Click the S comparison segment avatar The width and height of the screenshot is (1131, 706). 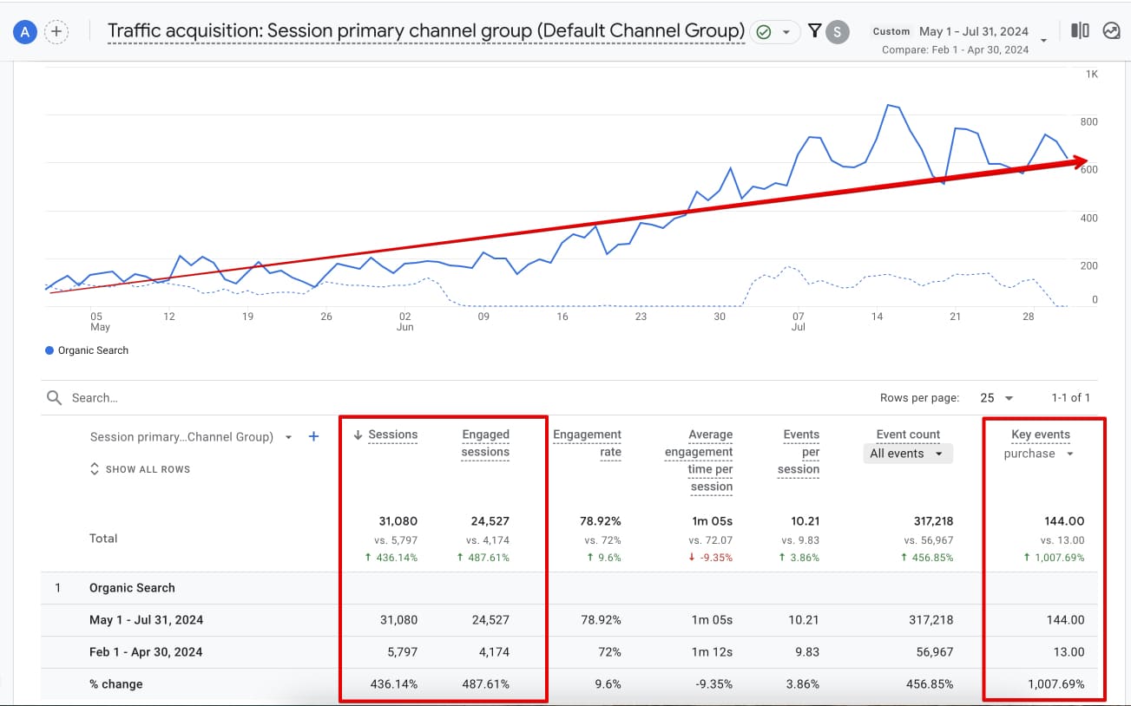835,30
